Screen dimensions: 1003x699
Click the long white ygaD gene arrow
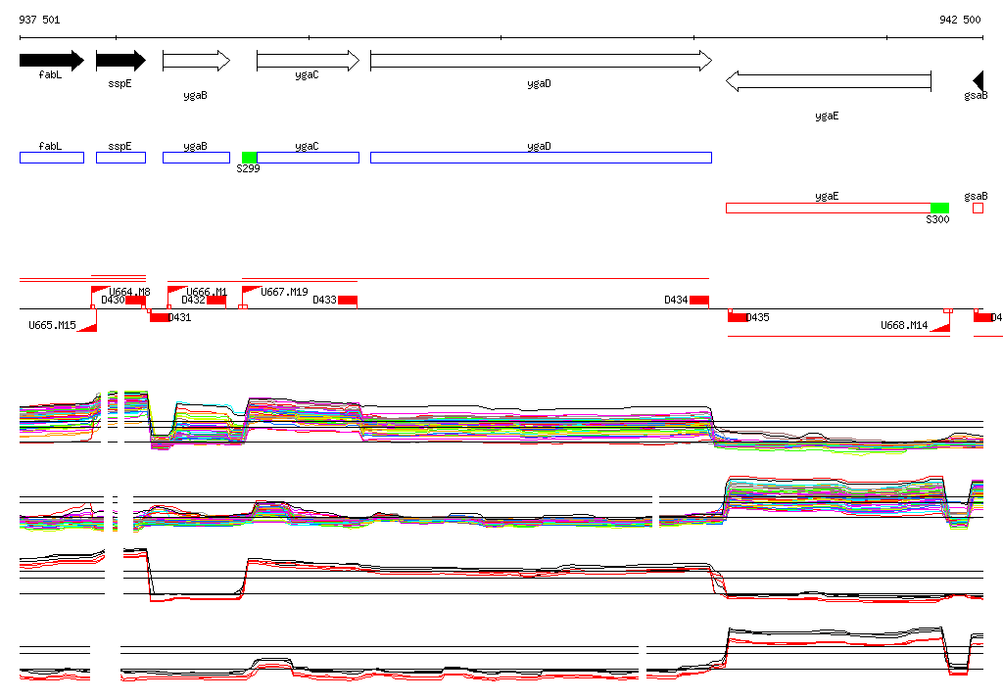point(541,61)
